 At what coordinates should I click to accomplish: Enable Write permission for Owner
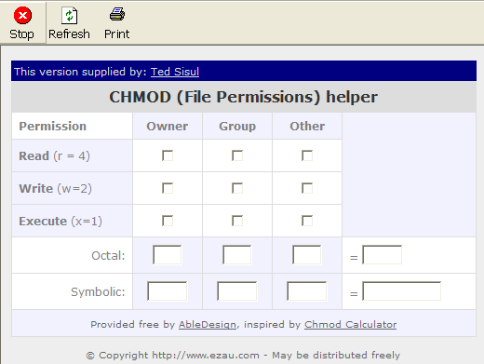click(x=168, y=188)
